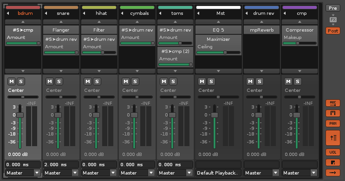Open cmp output routing Master dropdown
345x181 pixels.
299,173
